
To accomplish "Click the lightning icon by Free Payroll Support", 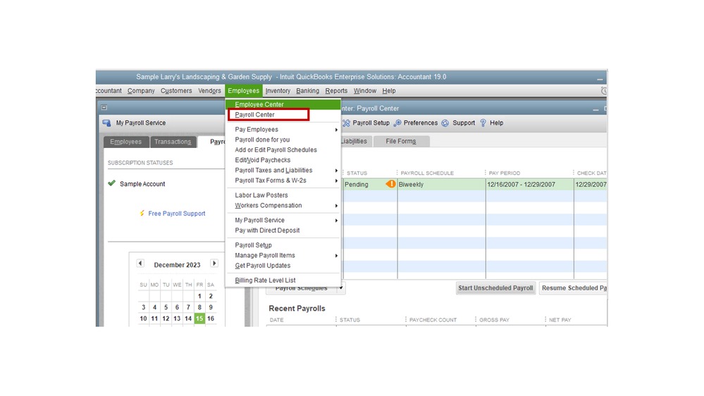I will coord(142,214).
